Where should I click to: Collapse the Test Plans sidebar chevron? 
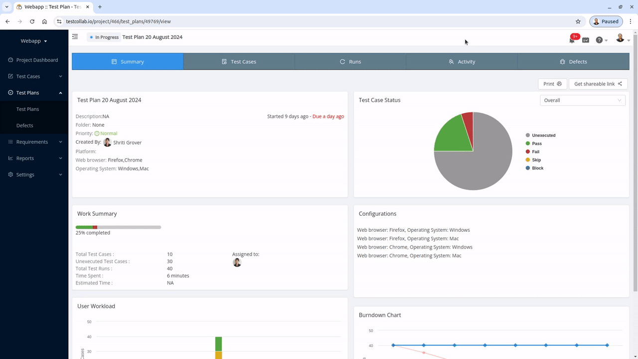coord(60,92)
